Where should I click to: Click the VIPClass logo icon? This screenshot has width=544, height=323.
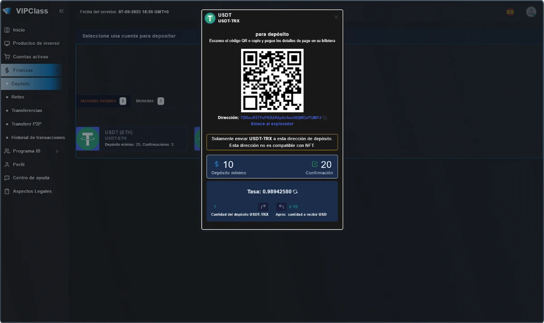pyautogui.click(x=6, y=11)
